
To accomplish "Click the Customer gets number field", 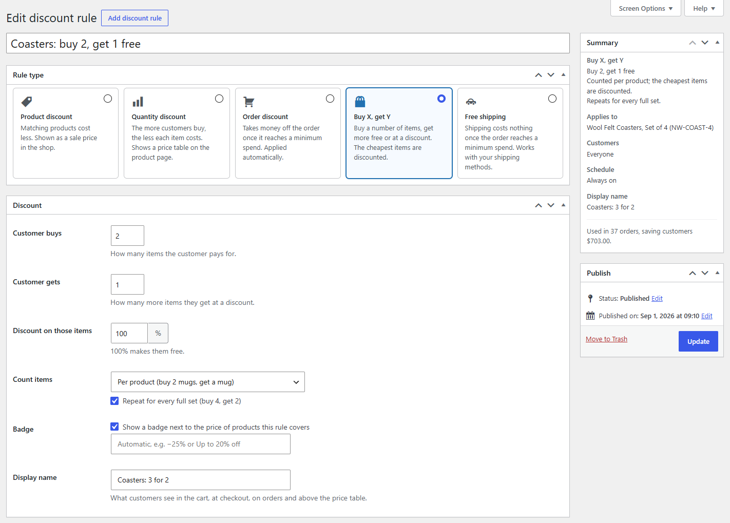I will (127, 284).
